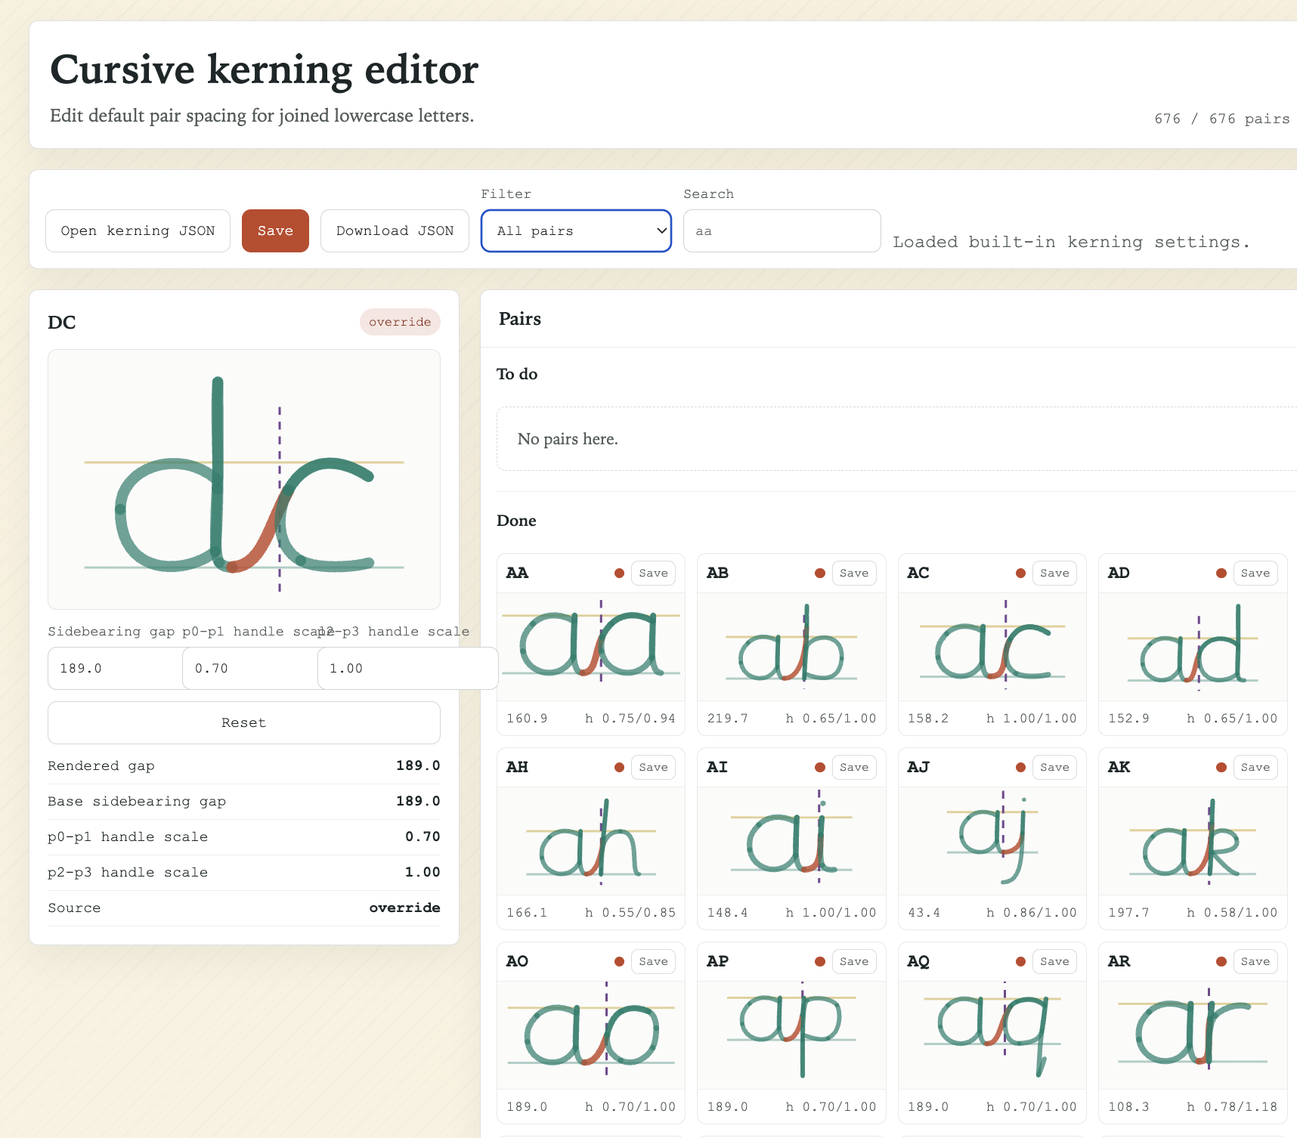Select the AK pair preview thumbnail
This screenshot has width=1297, height=1138.
click(1193, 841)
